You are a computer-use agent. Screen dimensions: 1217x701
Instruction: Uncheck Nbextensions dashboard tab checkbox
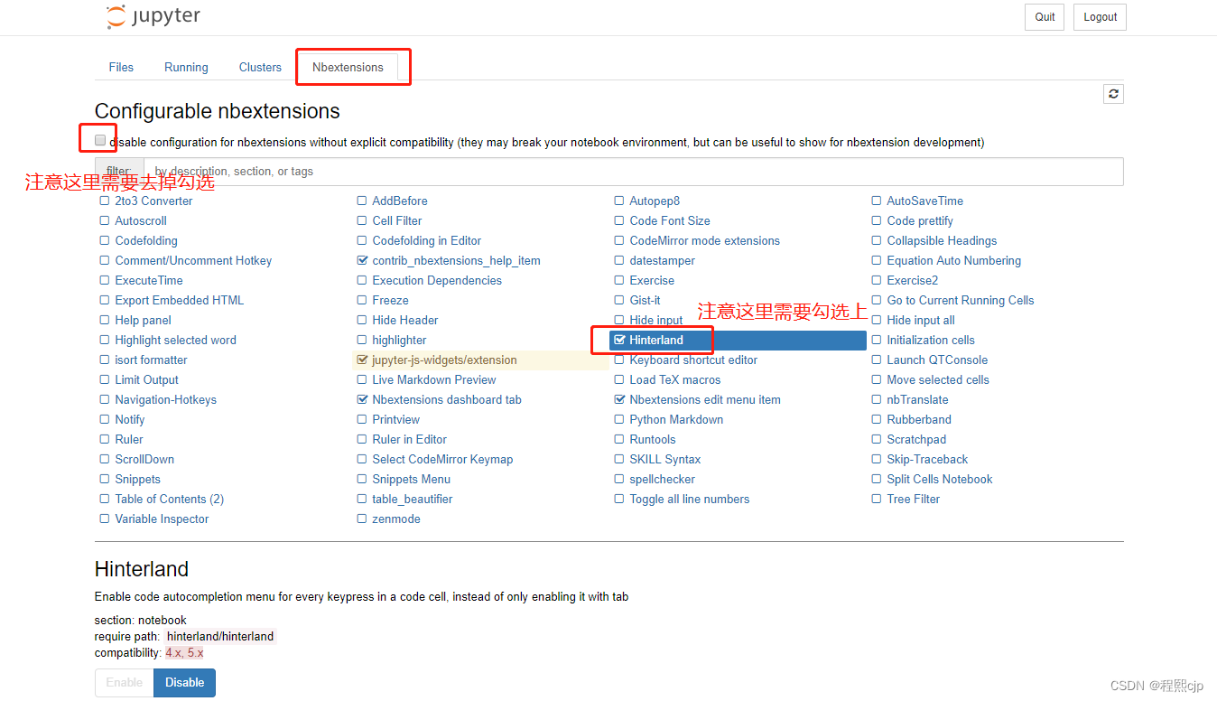(362, 399)
